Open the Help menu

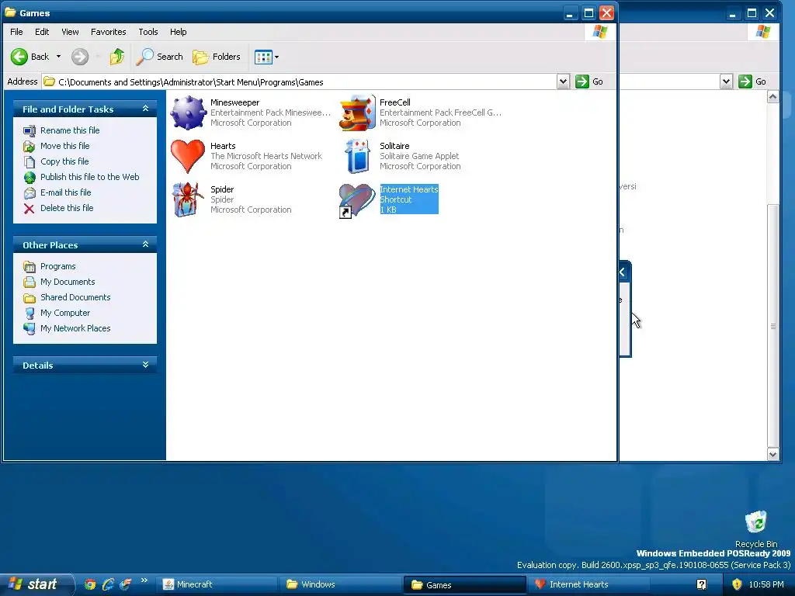178,32
